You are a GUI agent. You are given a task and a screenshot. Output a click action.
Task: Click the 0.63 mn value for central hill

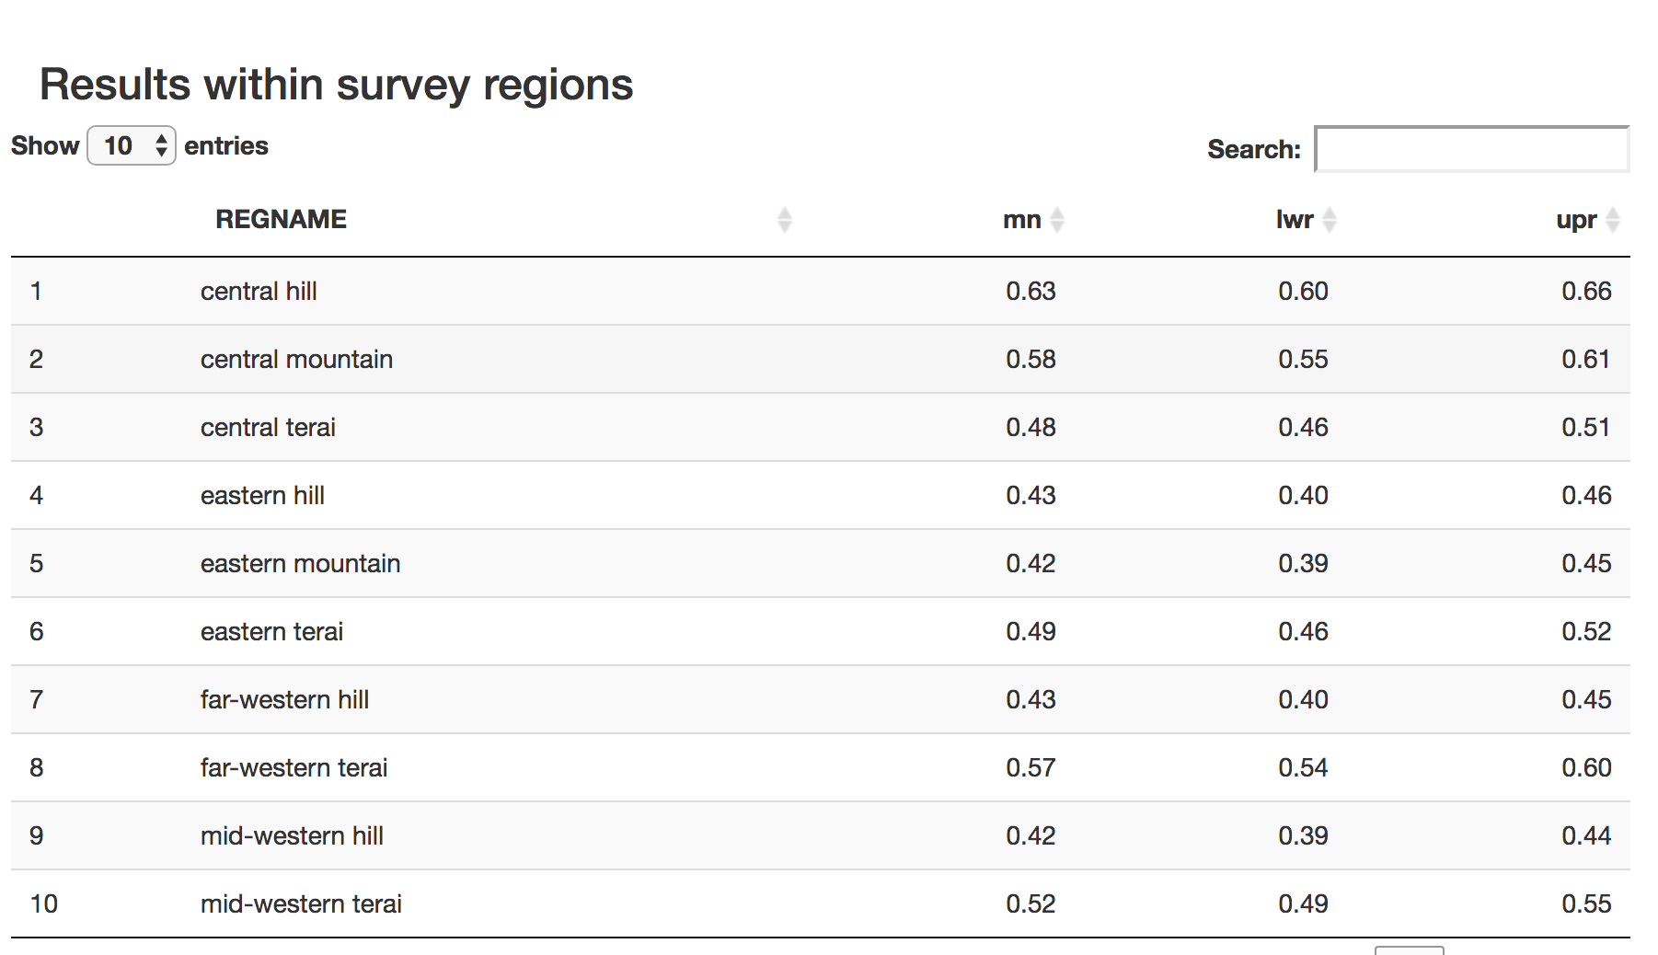(x=1030, y=292)
